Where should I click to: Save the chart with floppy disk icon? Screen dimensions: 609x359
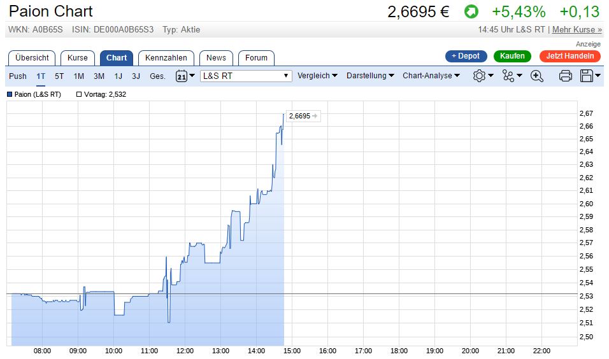click(587, 76)
